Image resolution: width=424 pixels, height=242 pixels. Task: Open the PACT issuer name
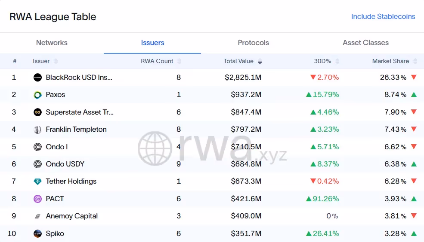(55, 199)
